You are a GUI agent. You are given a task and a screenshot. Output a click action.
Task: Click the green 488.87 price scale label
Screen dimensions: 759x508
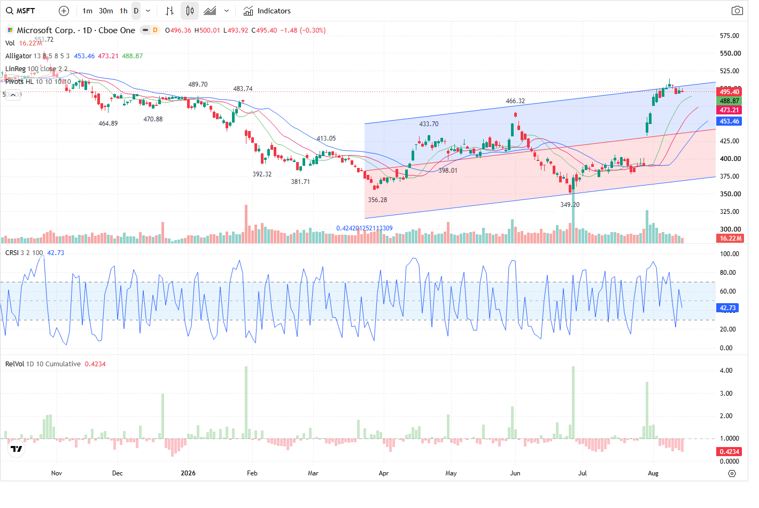729,101
